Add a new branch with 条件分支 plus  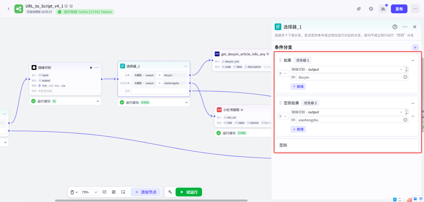coord(415,48)
